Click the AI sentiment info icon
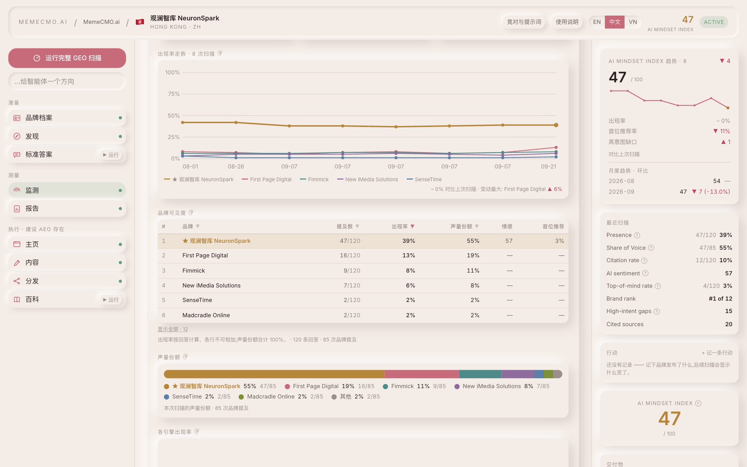Image resolution: width=747 pixels, height=467 pixels. point(645,273)
